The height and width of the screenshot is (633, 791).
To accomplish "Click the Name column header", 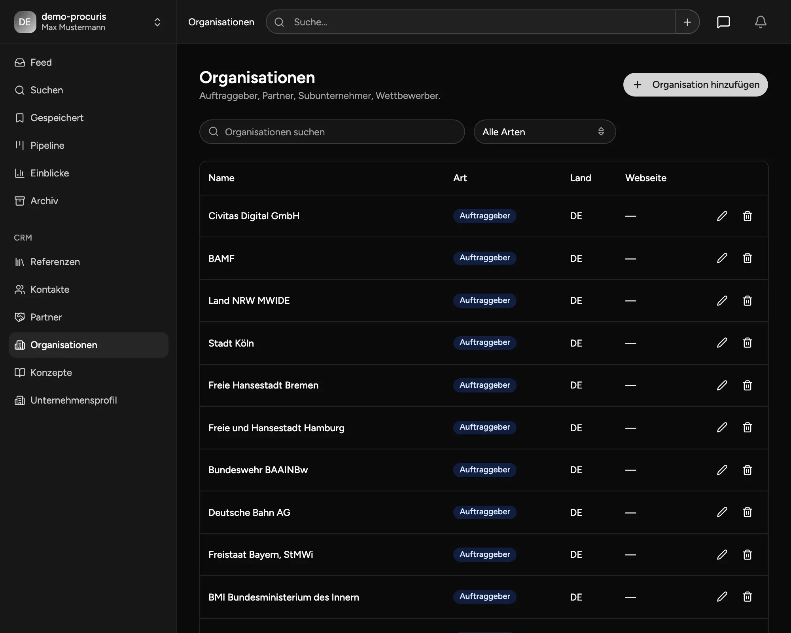I will pos(221,178).
